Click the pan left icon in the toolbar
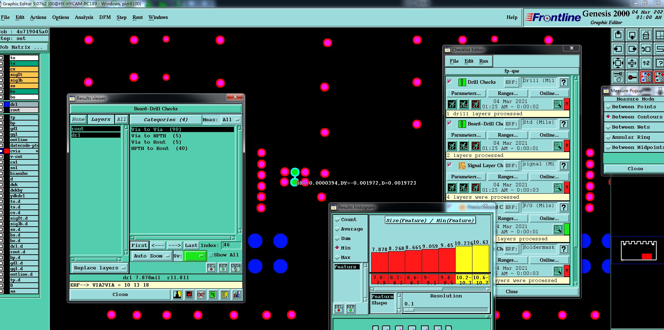The image size is (664, 330). (x=618, y=49)
